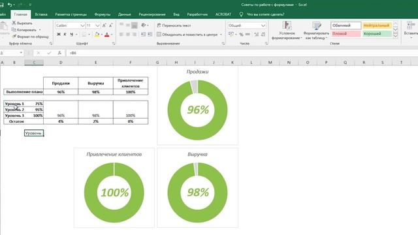Viewport: 418px width, 235px height.
Task: Click Undo arrow in quick access toolbar
Action: (x=10, y=5)
